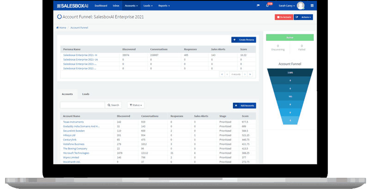The image size is (370, 194).
Task: Click the account search input field
Action: (83, 105)
